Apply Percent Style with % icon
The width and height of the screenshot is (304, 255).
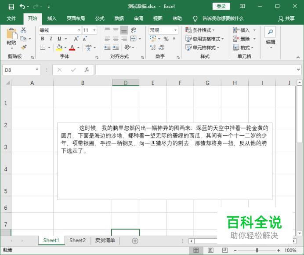coord(166,39)
